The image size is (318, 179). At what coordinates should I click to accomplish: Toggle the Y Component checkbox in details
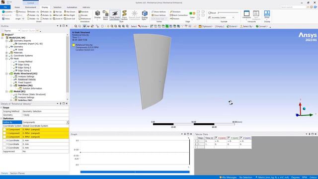click(x=4, y=133)
